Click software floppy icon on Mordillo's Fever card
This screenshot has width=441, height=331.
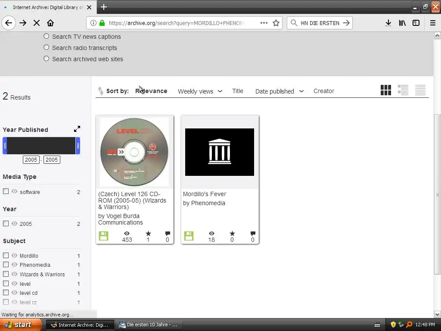click(x=189, y=236)
